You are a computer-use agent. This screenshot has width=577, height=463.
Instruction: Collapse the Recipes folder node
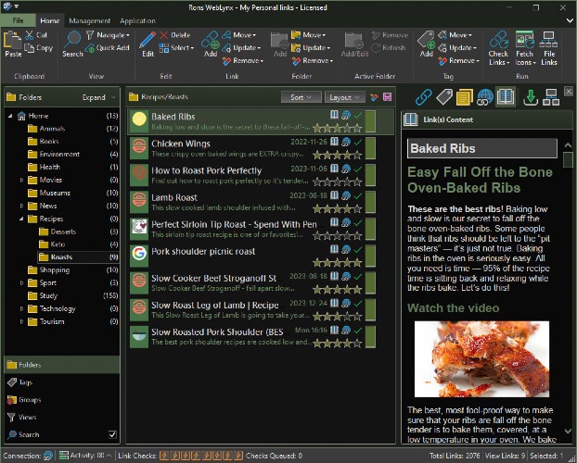pyautogui.click(x=21, y=219)
